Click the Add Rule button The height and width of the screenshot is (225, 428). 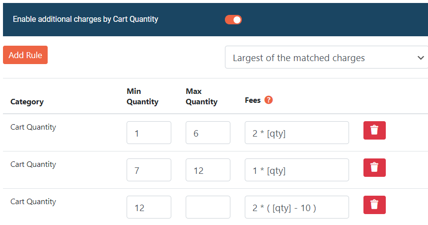[25, 55]
